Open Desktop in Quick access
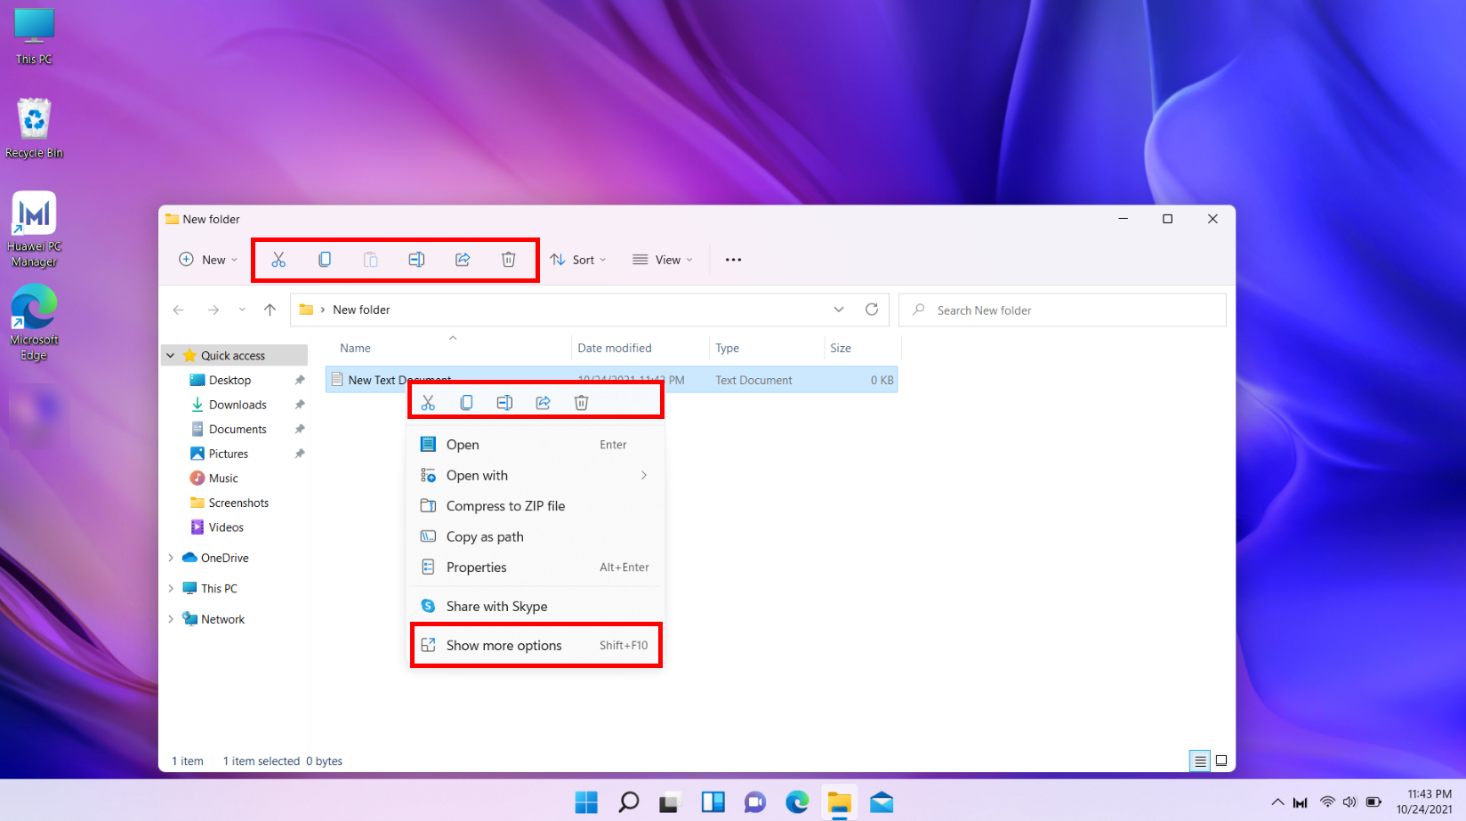This screenshot has width=1466, height=821. pos(230,380)
